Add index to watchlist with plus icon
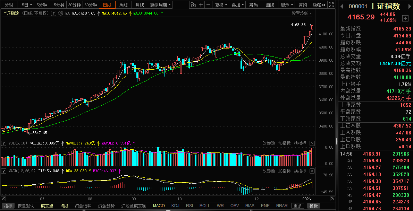Screen dimensions: 413x211 (405, 18)
